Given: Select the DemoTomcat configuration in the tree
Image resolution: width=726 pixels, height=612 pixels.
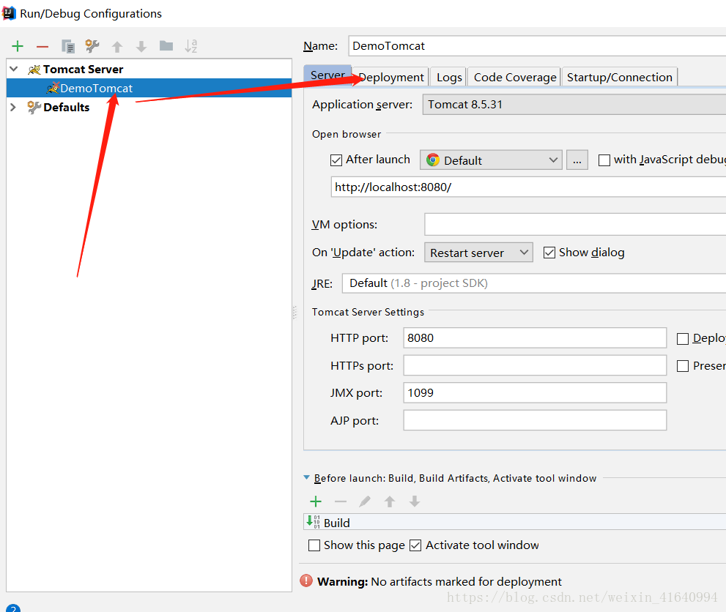Looking at the screenshot, I should pos(149,88).
